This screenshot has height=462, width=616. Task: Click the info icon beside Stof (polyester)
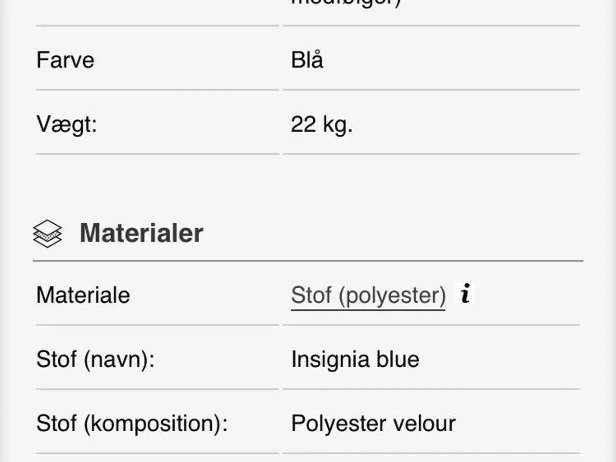465,293
